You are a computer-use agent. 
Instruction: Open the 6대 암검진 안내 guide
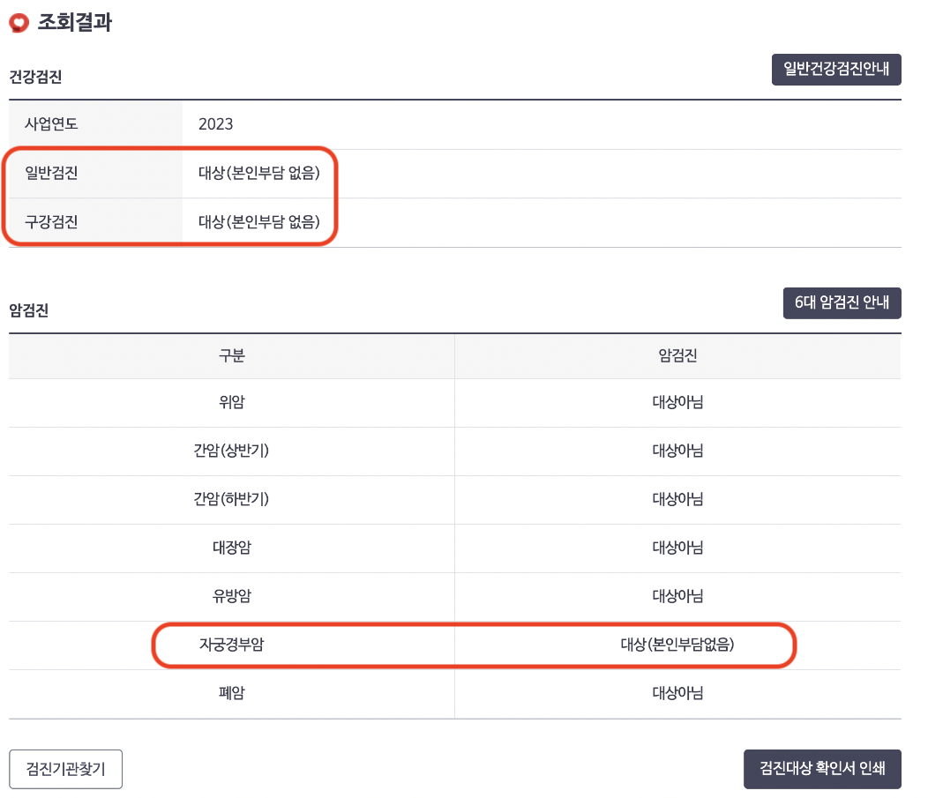click(x=842, y=302)
